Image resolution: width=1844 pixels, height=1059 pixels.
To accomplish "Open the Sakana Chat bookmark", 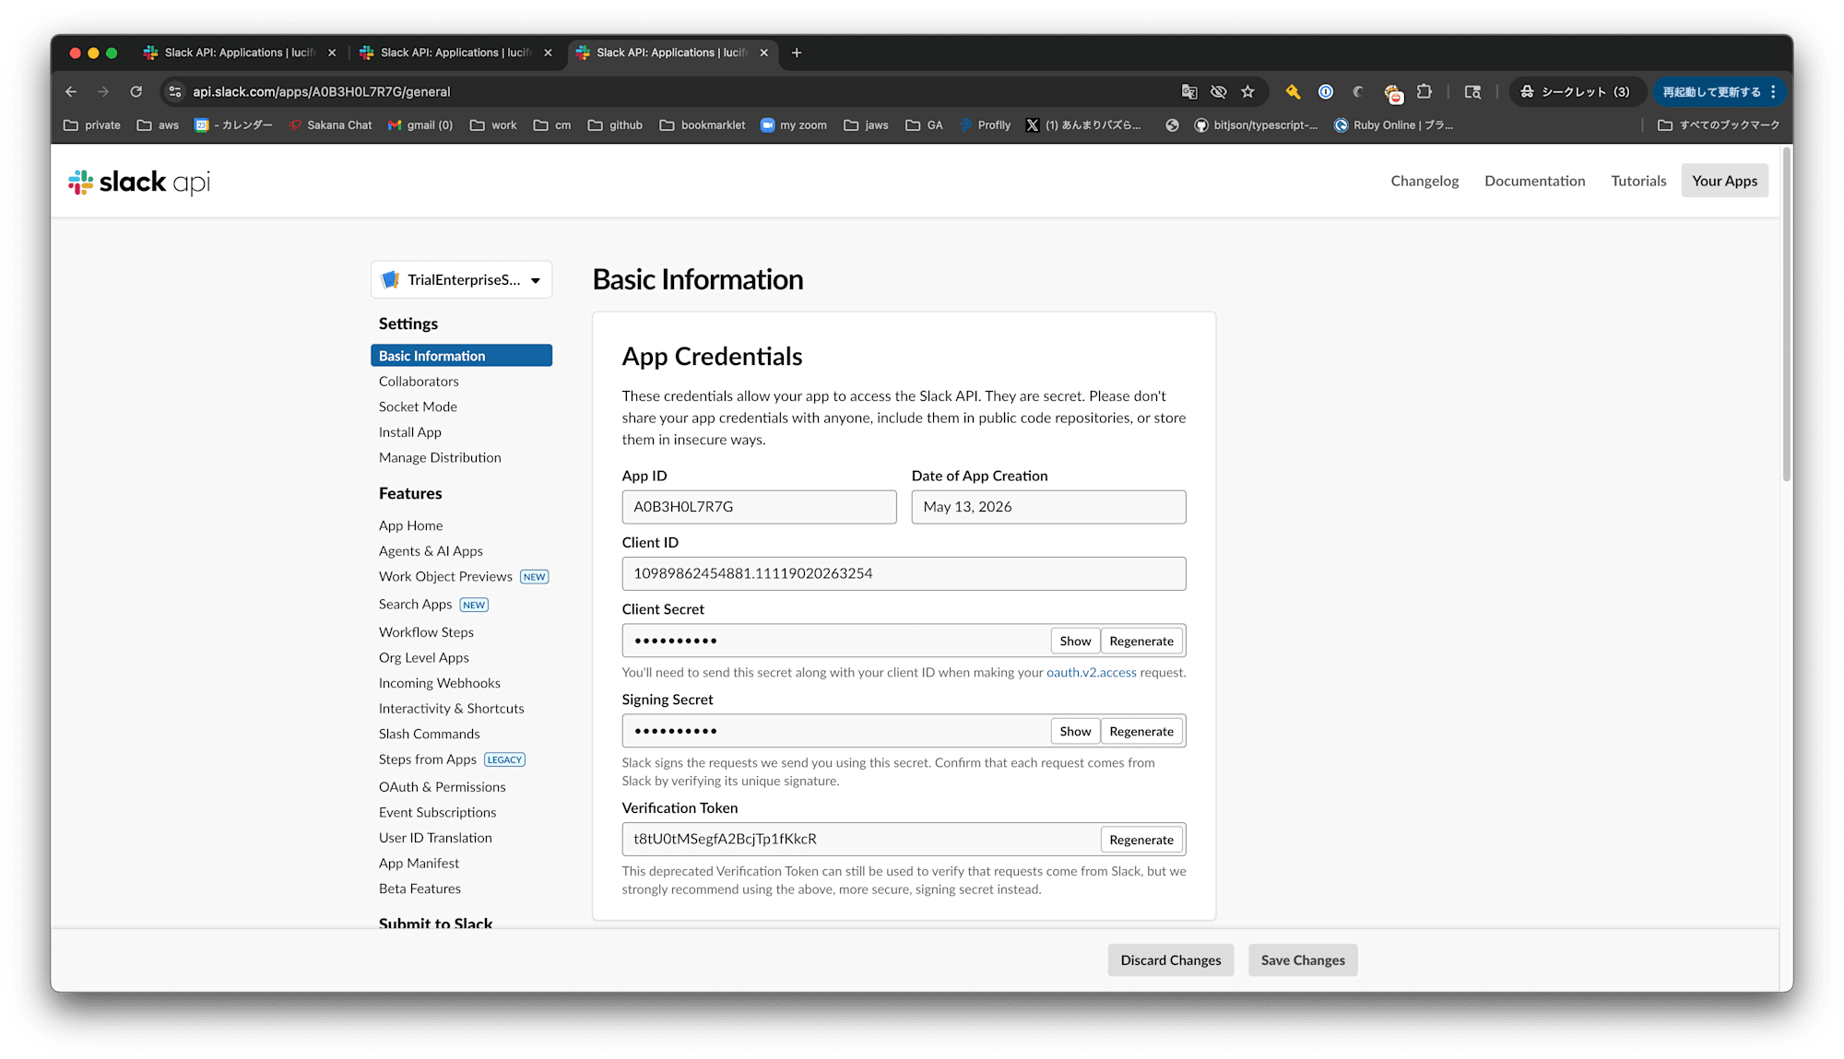I will point(330,125).
